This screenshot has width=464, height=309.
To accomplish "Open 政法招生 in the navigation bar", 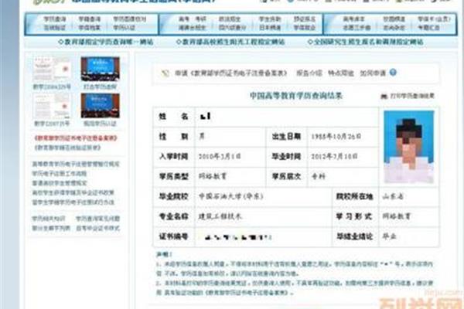I will pos(230,19).
